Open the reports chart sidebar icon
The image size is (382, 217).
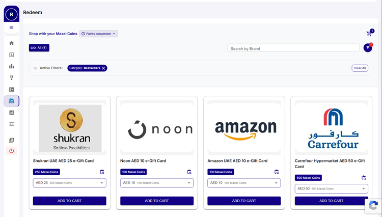point(11,113)
